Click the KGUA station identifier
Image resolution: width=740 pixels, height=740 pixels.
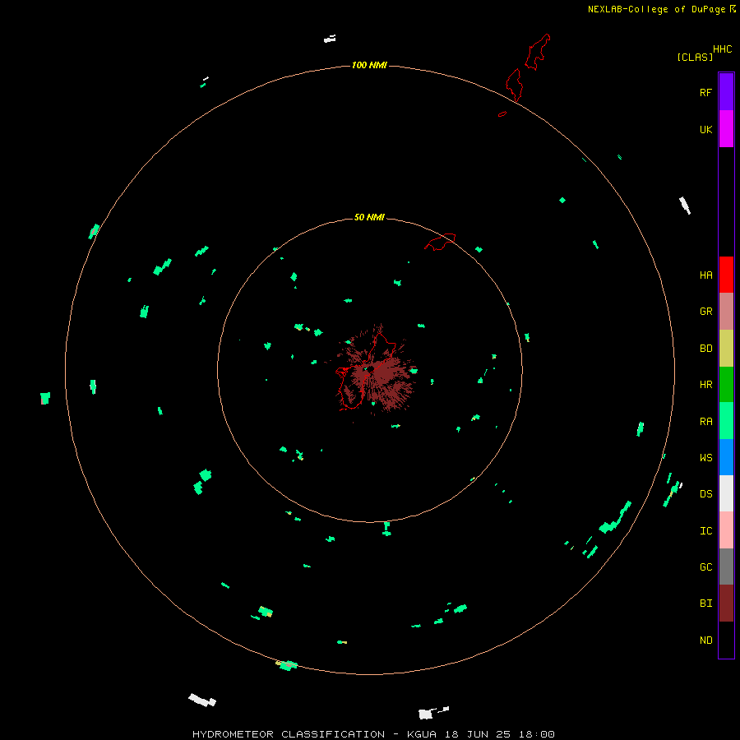point(422,734)
